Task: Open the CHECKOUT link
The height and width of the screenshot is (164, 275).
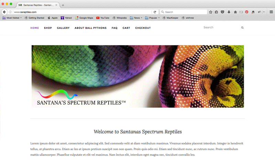Action: (x=143, y=28)
